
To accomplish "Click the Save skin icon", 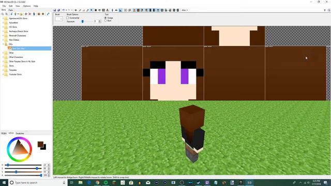I will (55, 10).
